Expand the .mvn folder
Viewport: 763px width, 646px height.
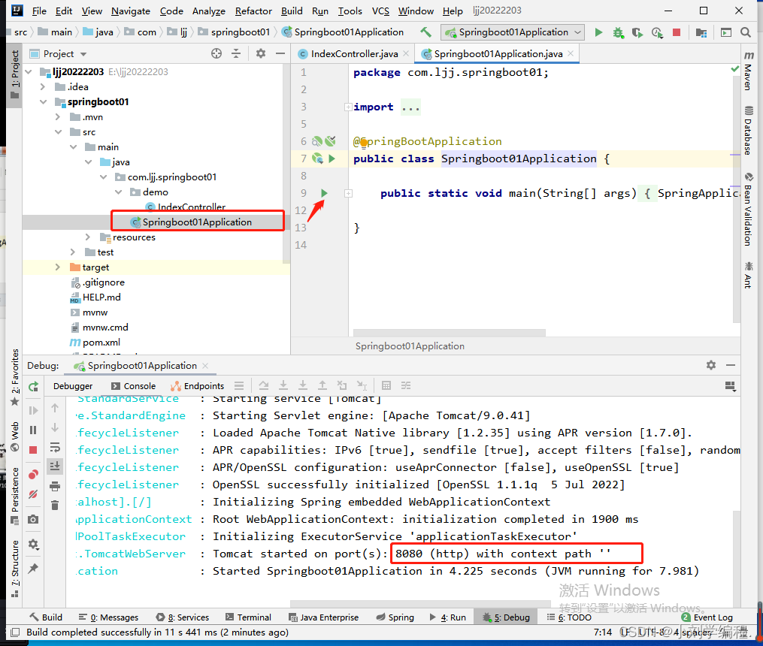(x=57, y=117)
